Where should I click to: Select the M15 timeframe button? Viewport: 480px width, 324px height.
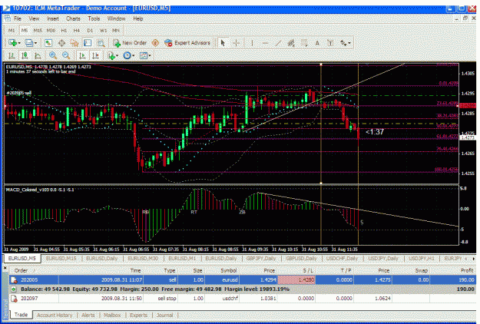point(38,30)
